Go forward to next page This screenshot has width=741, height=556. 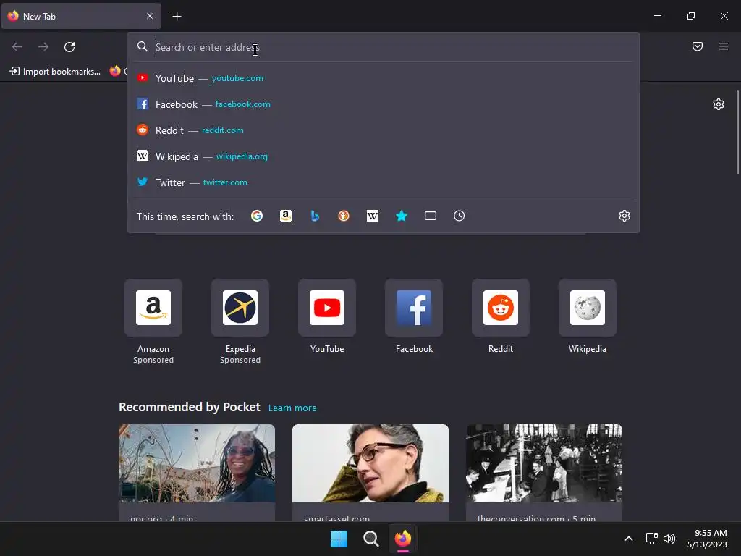pos(43,47)
